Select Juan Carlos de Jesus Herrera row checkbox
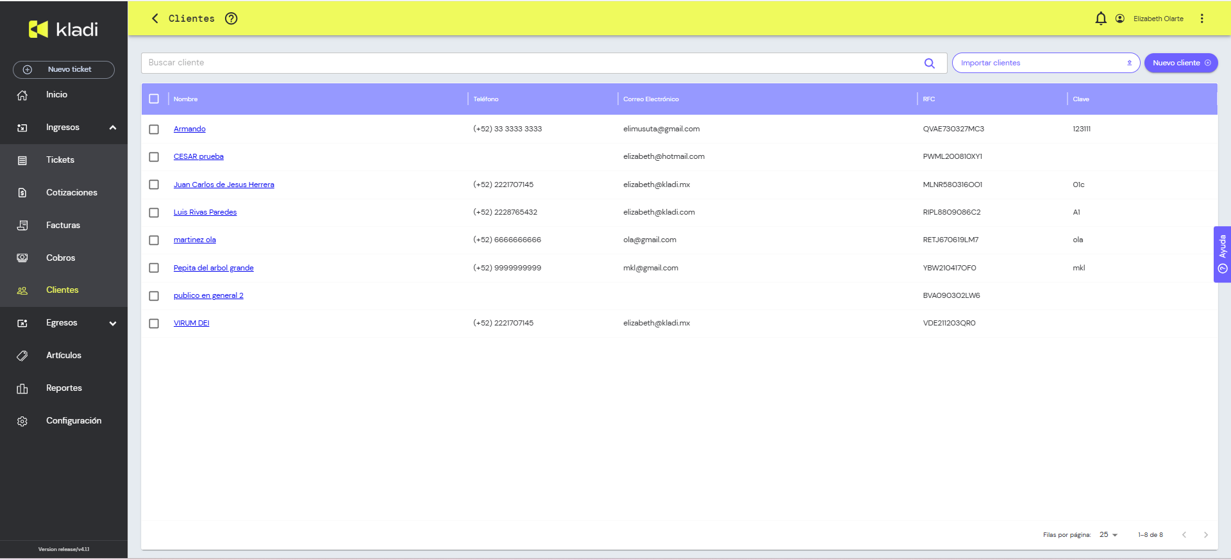The width and height of the screenshot is (1231, 560). pyautogui.click(x=154, y=185)
